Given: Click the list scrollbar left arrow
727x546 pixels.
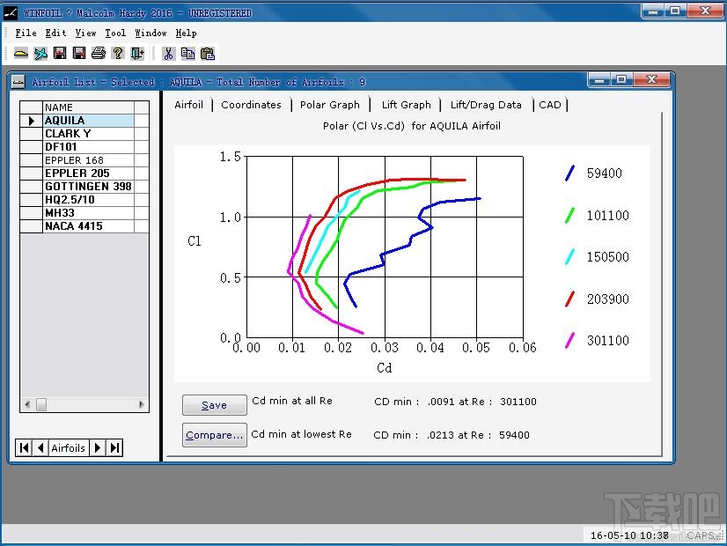Looking at the screenshot, I should (x=27, y=404).
